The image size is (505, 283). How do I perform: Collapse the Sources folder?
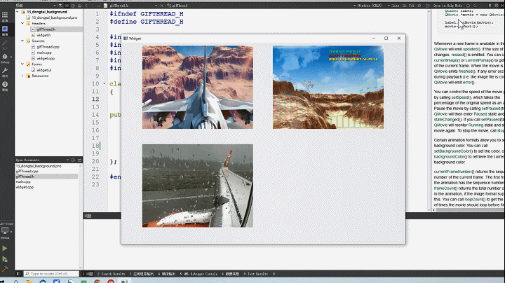tap(22, 41)
